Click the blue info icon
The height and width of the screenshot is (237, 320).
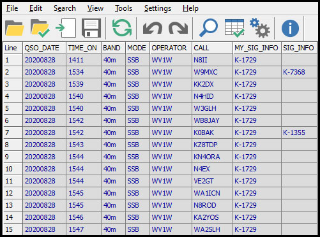(x=290, y=28)
